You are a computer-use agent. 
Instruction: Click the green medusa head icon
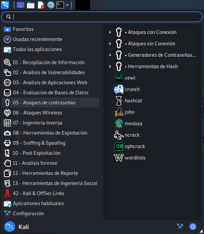tap(119, 124)
